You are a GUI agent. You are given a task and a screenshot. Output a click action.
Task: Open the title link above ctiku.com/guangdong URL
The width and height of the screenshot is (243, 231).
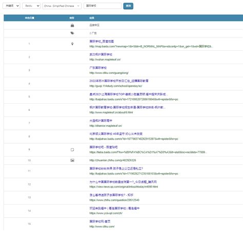pyautogui.click(x=98, y=68)
